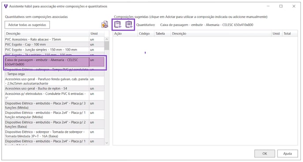Select 'Parafuso fenda galvan. cab. panela' row
This screenshot has height=162, width=303.
(55, 81)
